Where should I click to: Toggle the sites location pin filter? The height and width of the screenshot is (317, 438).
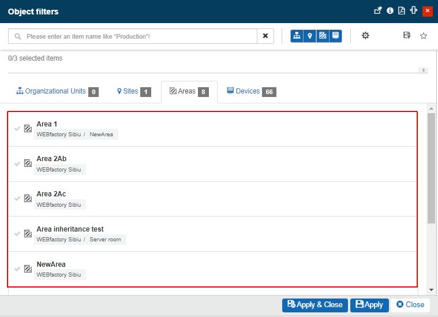310,36
